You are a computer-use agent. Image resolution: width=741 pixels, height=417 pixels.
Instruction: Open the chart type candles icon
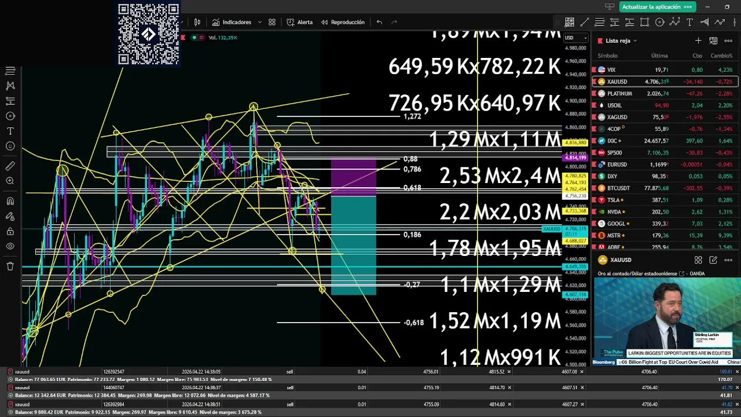(x=197, y=22)
